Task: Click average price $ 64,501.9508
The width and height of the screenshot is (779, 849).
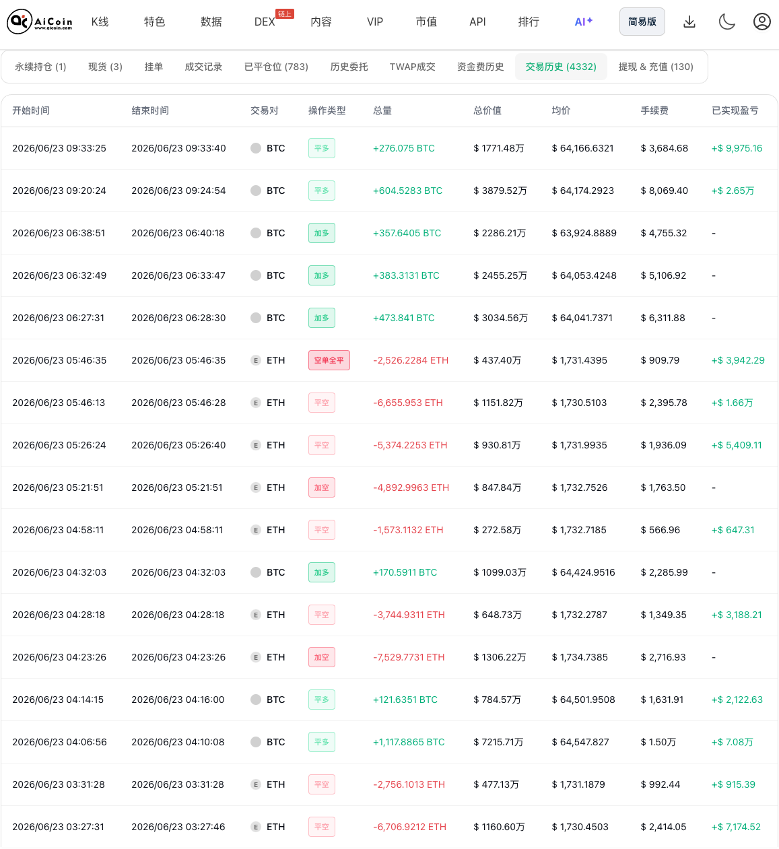Action: click(x=583, y=700)
